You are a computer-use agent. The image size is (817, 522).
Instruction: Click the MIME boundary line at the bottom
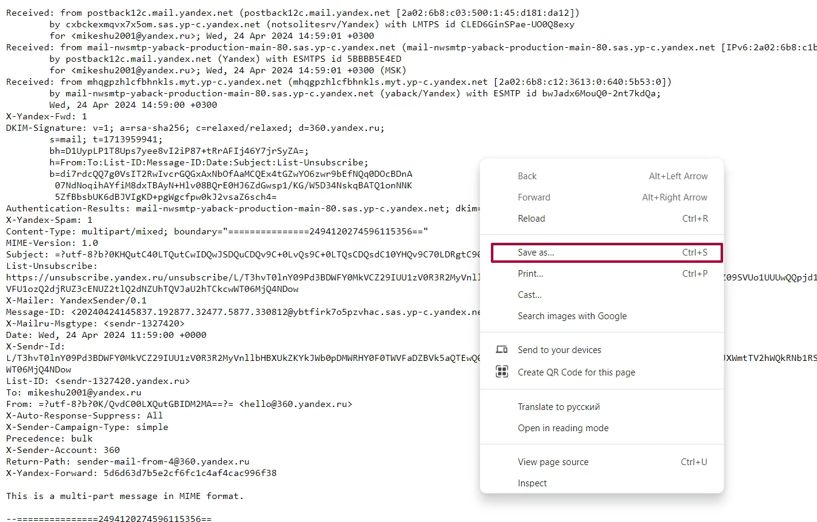pyautogui.click(x=109, y=519)
